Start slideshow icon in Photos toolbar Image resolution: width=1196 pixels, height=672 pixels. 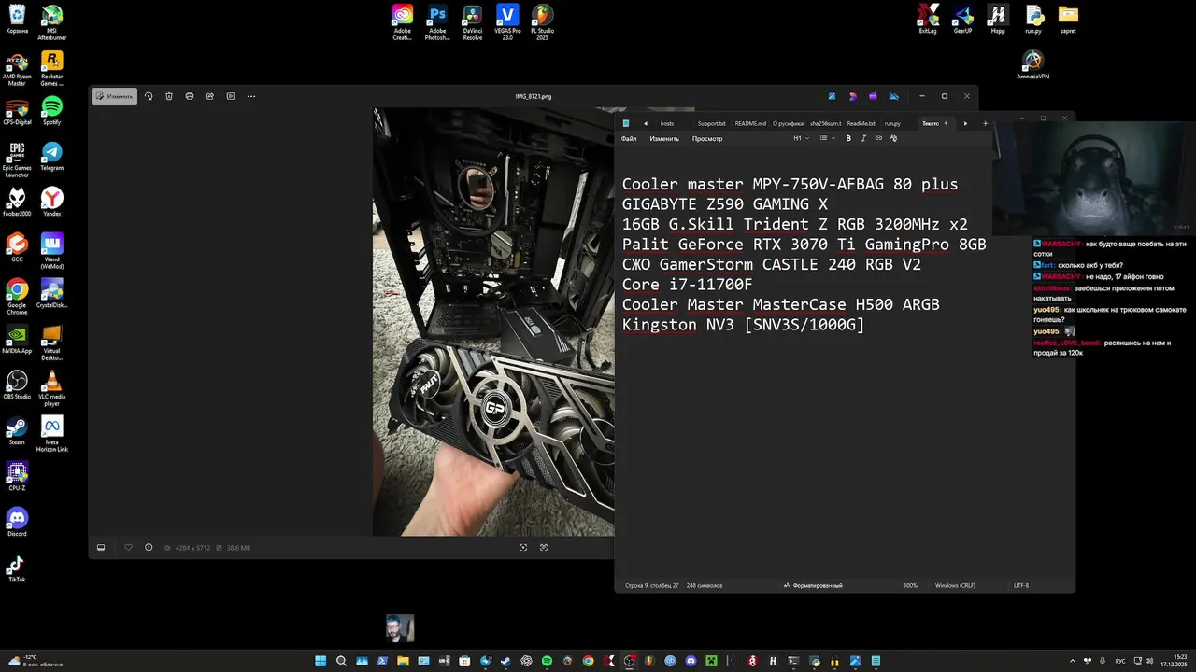231,96
